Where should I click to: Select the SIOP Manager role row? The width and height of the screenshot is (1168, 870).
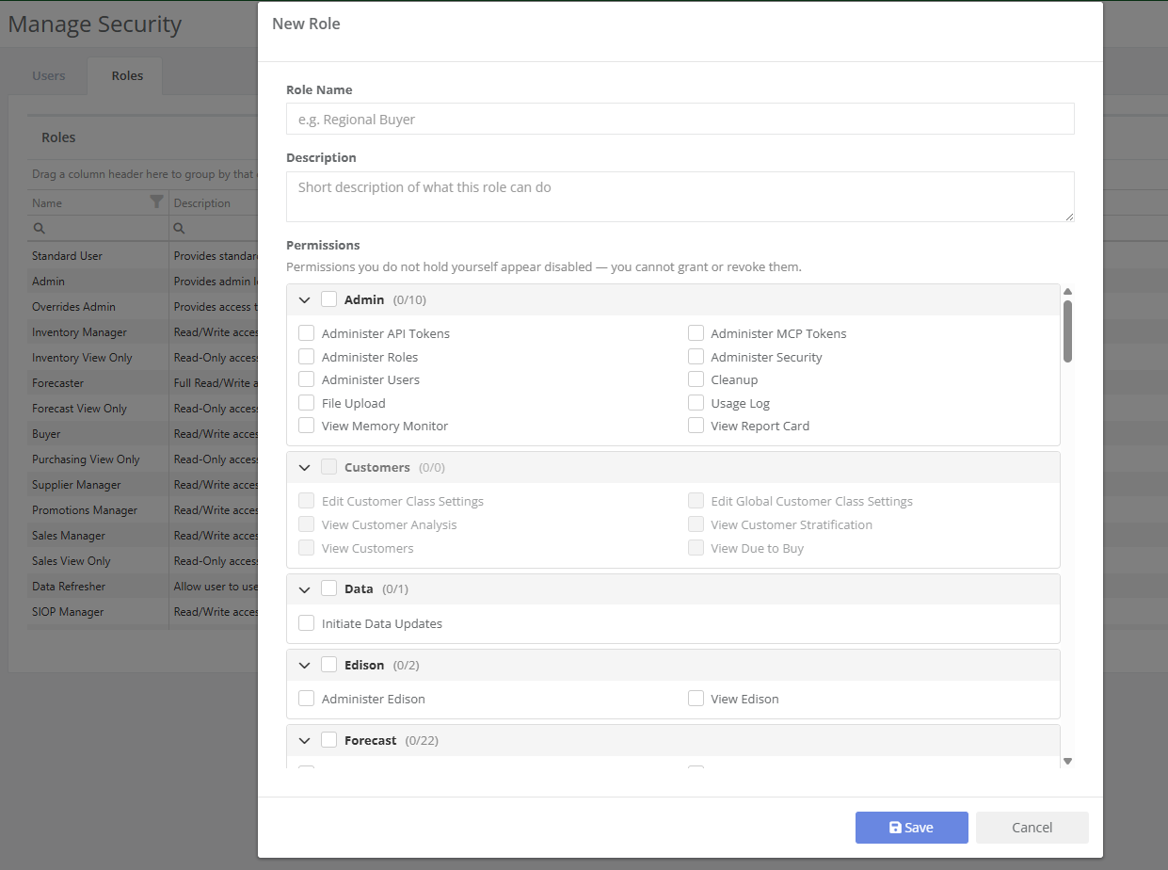pyautogui.click(x=142, y=612)
